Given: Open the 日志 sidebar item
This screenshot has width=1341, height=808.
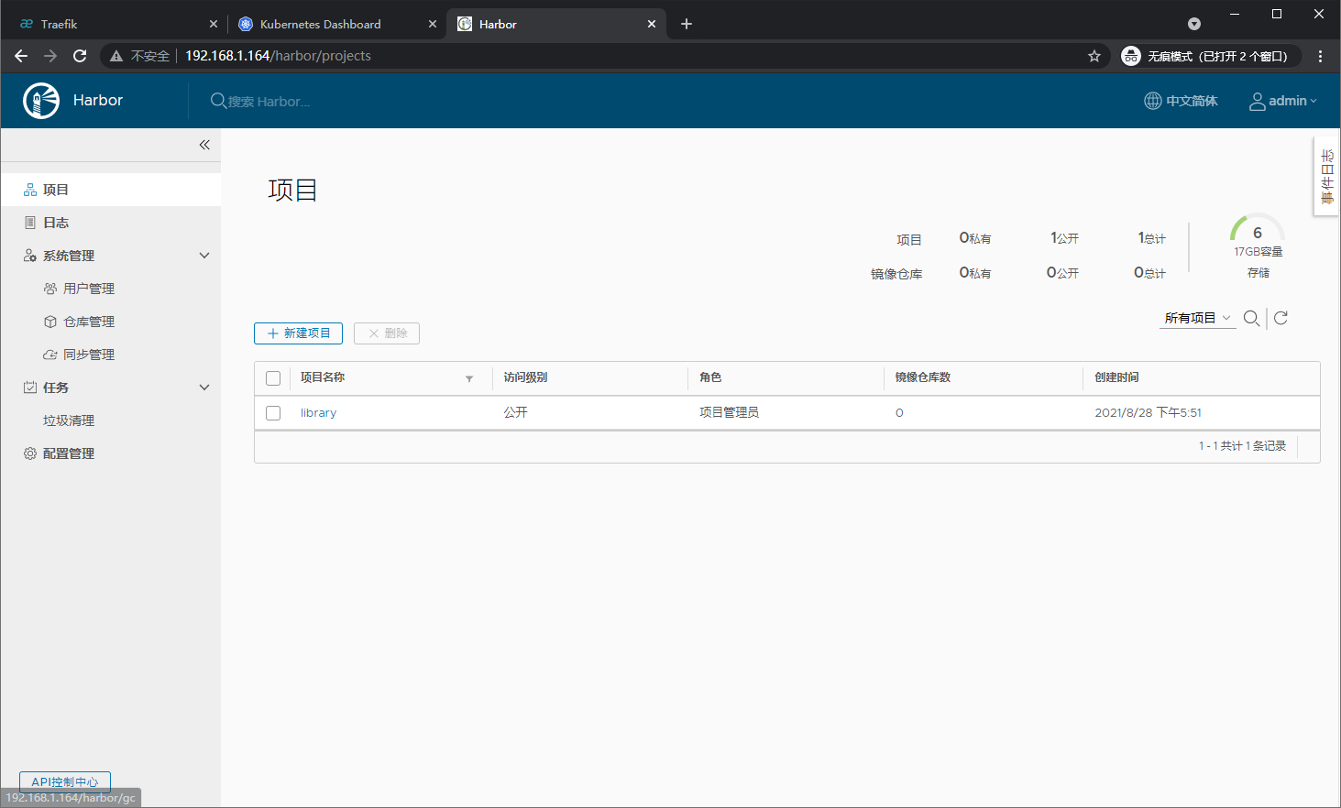Looking at the screenshot, I should tap(110, 223).
